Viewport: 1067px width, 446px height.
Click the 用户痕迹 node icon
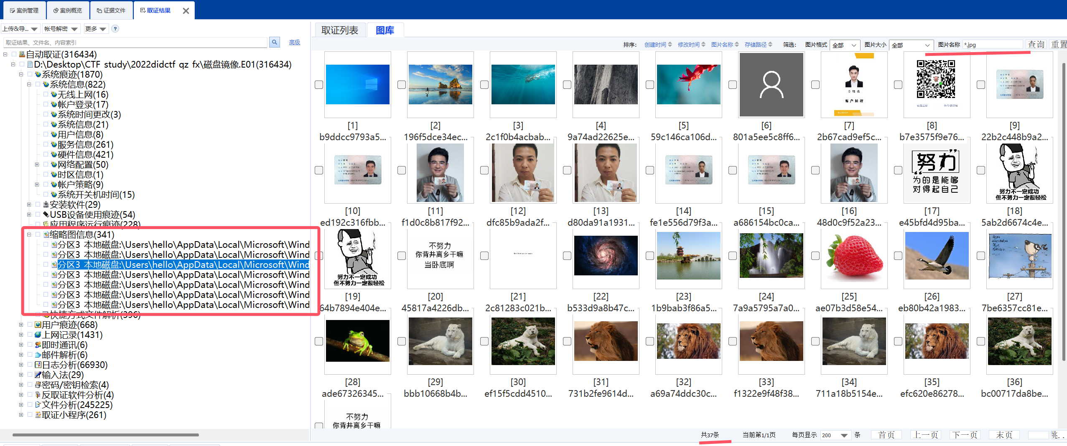(38, 325)
